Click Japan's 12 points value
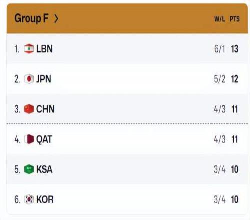 pos(235,79)
